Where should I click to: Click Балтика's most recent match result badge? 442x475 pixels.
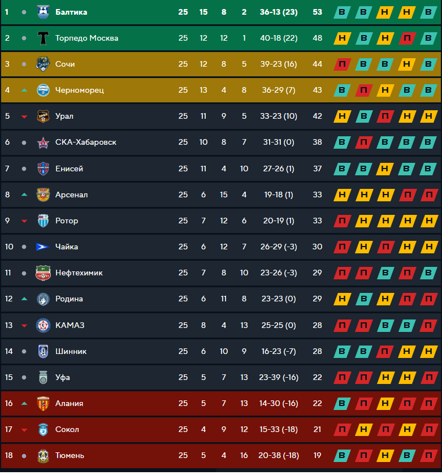pyautogui.click(x=428, y=12)
